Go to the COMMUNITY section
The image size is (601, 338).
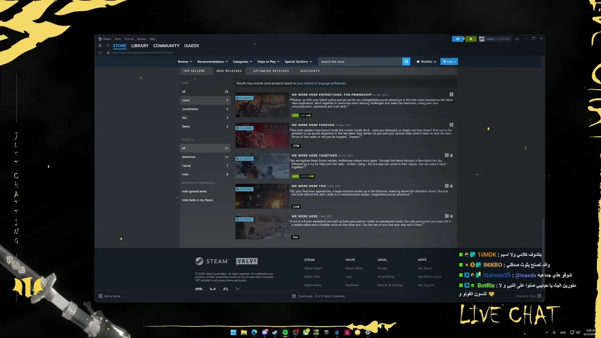click(x=166, y=46)
